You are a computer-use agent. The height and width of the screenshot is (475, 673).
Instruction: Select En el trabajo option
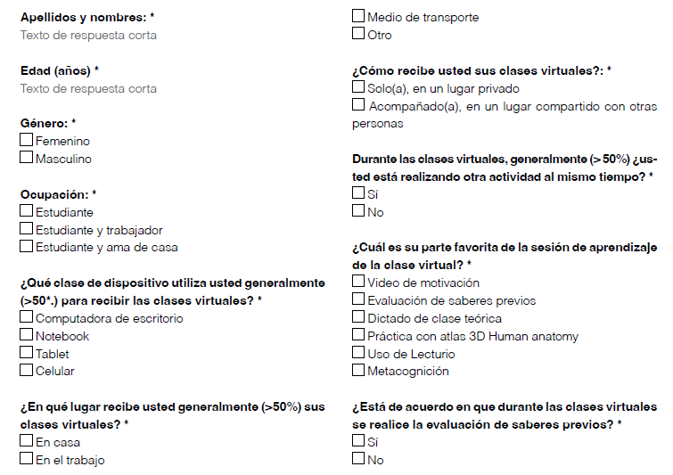click(x=27, y=459)
